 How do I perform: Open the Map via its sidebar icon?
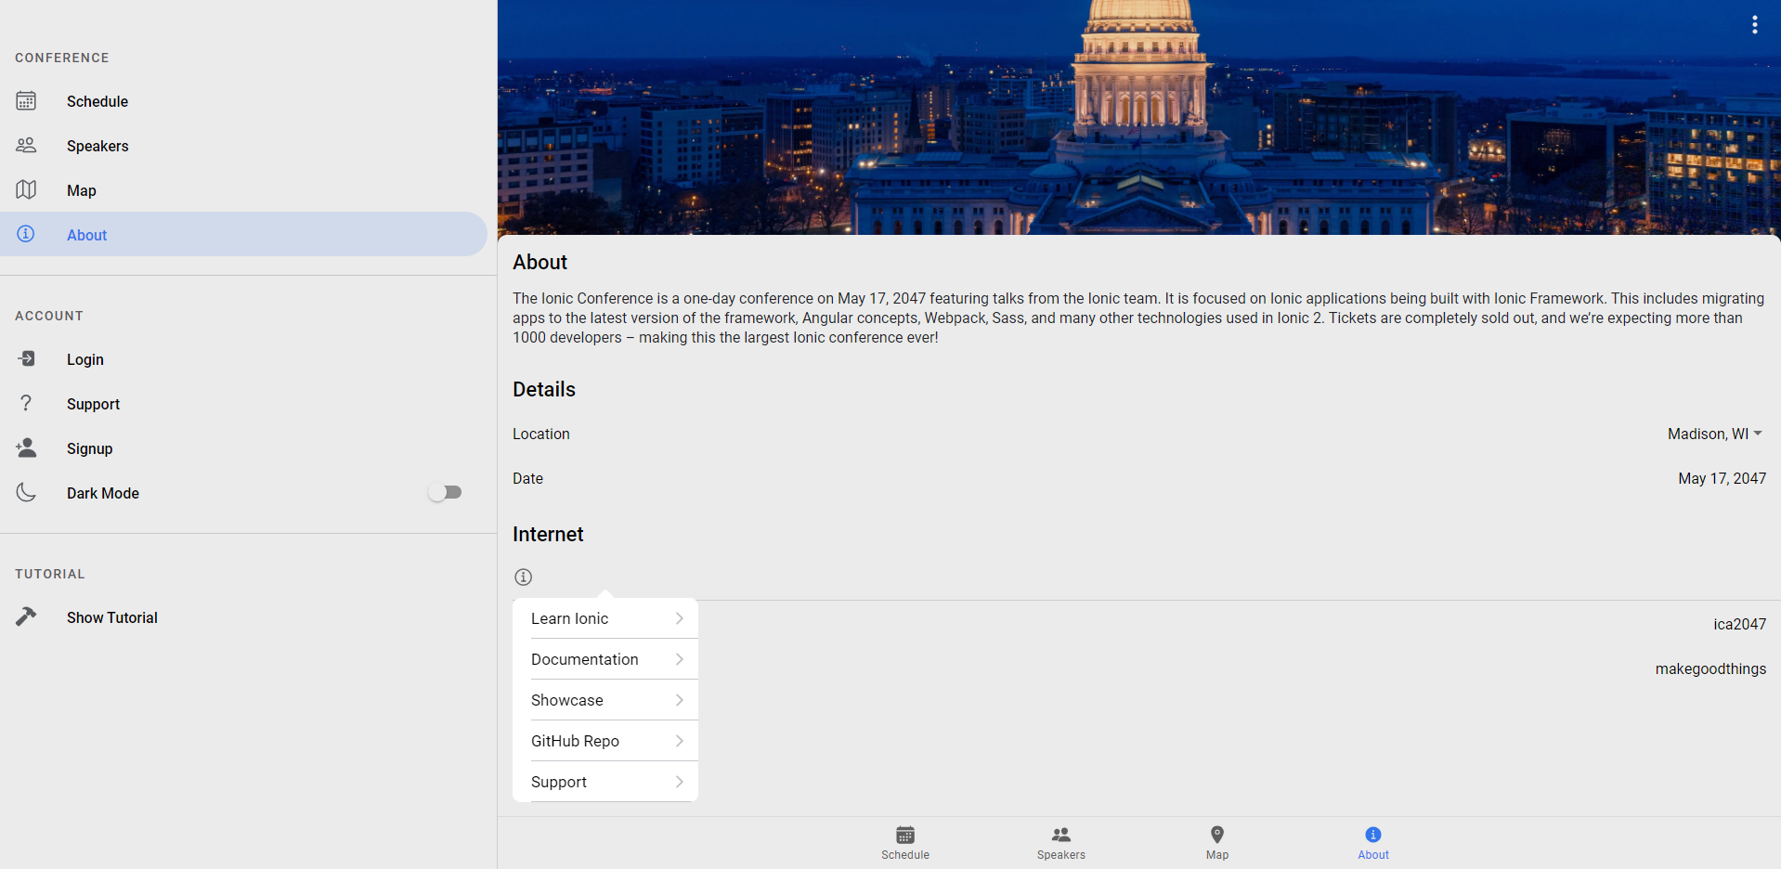pos(26,189)
